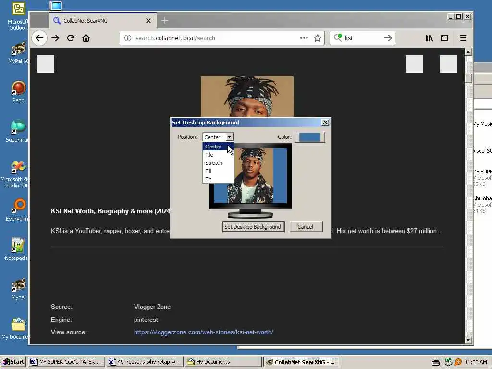The image size is (492, 369).
Task: Open Microsoft Outlook desktop icon
Action: (18, 16)
